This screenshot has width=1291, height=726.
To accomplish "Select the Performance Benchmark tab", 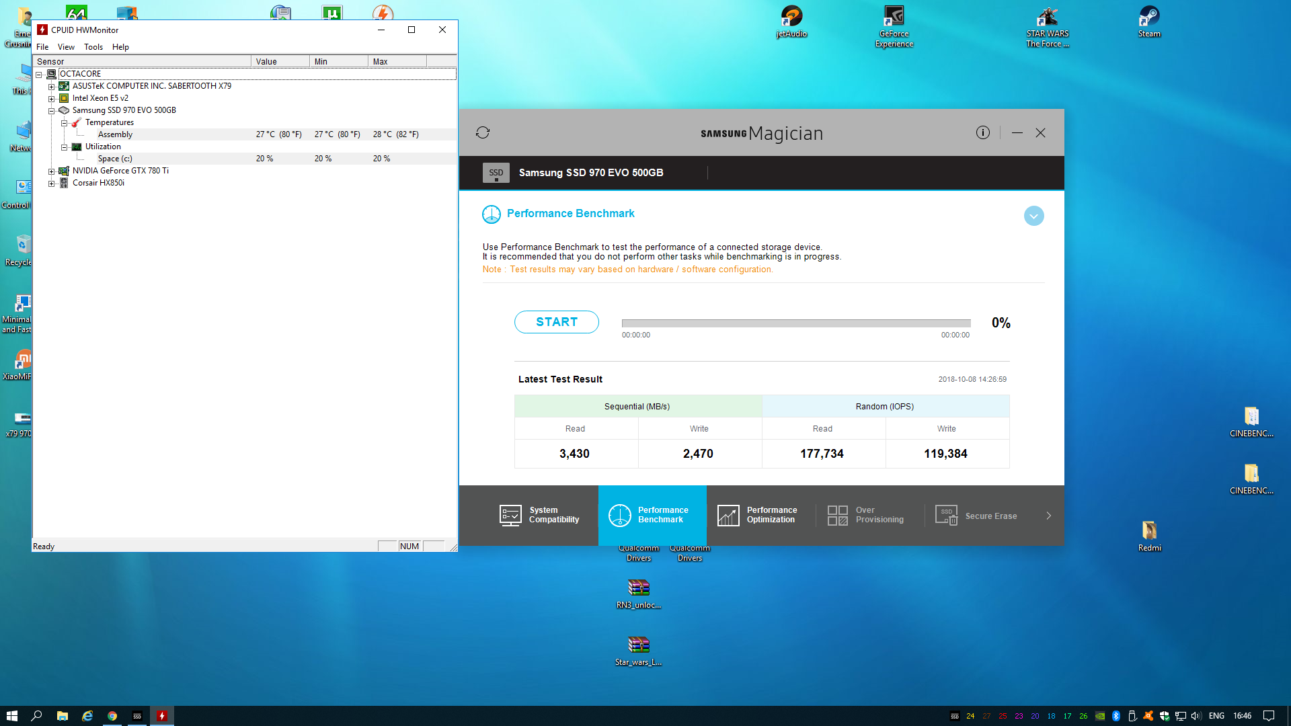I will point(652,516).
